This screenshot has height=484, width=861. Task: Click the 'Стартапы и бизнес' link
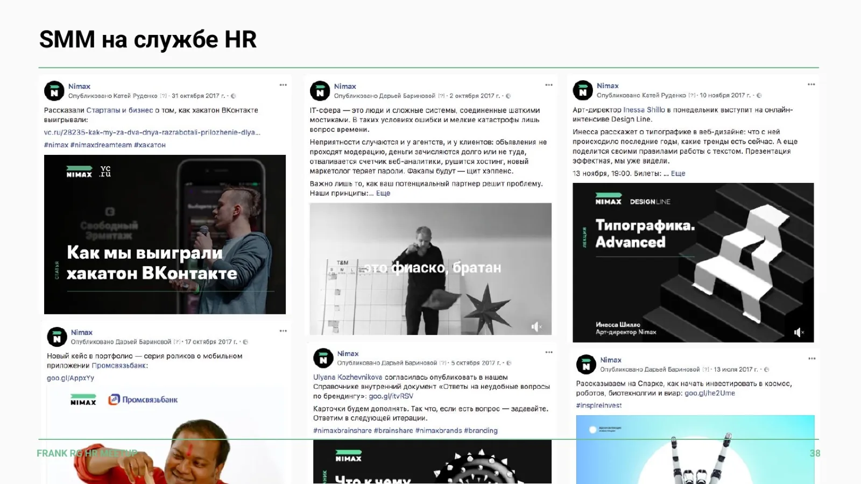pos(119,110)
